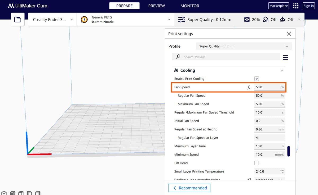Open the apps grid icon

coord(296,6)
